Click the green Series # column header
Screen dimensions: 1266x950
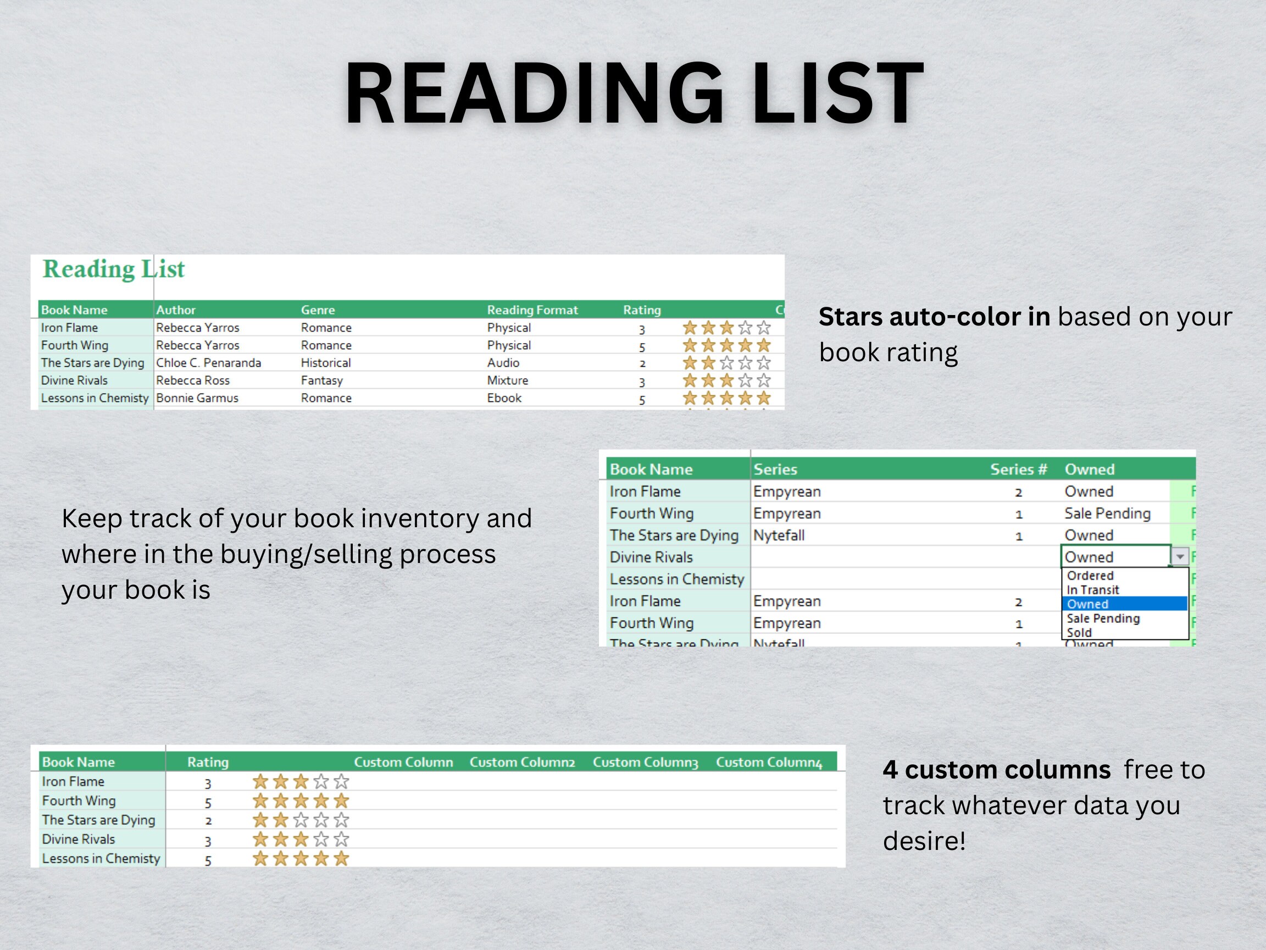(1019, 469)
